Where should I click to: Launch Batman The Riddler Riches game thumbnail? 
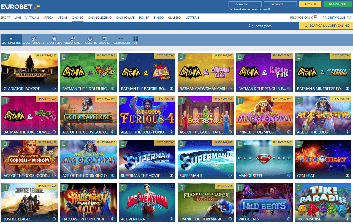tap(88, 72)
